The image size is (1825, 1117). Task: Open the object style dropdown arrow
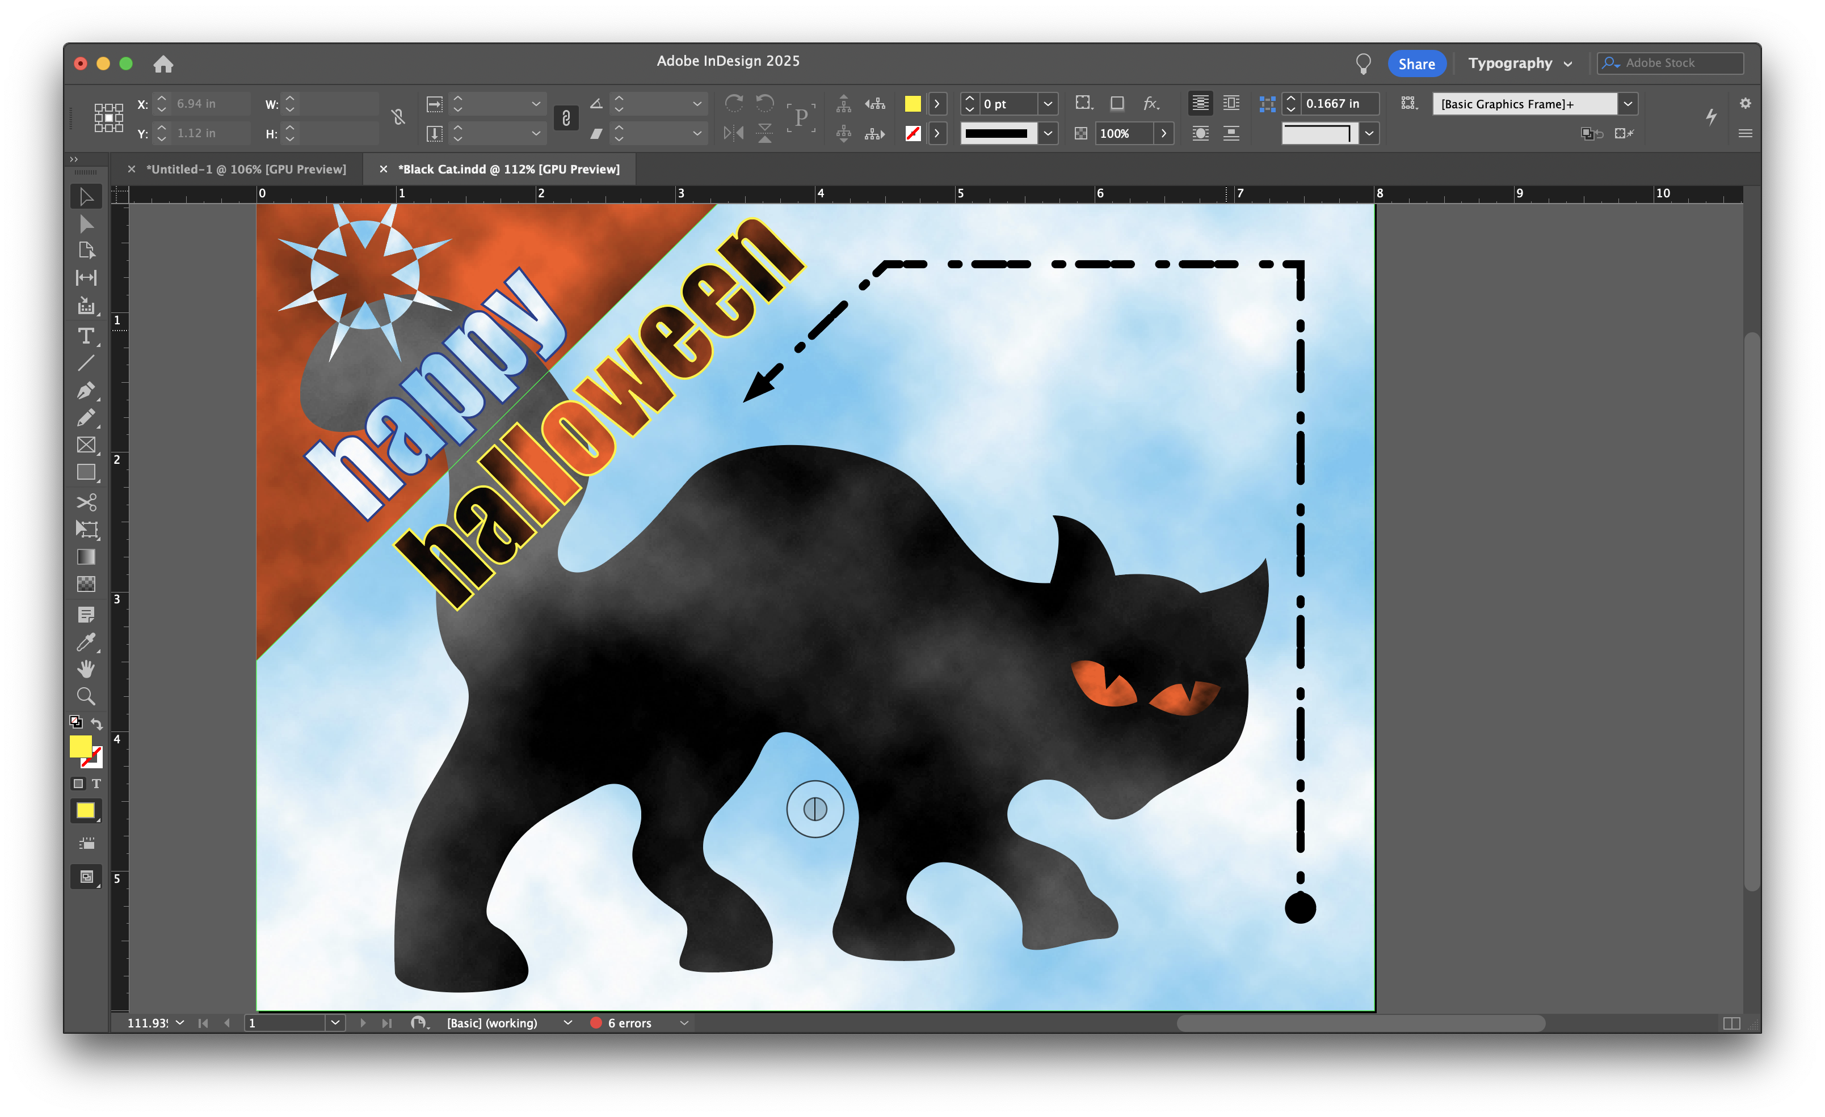[x=1628, y=104]
